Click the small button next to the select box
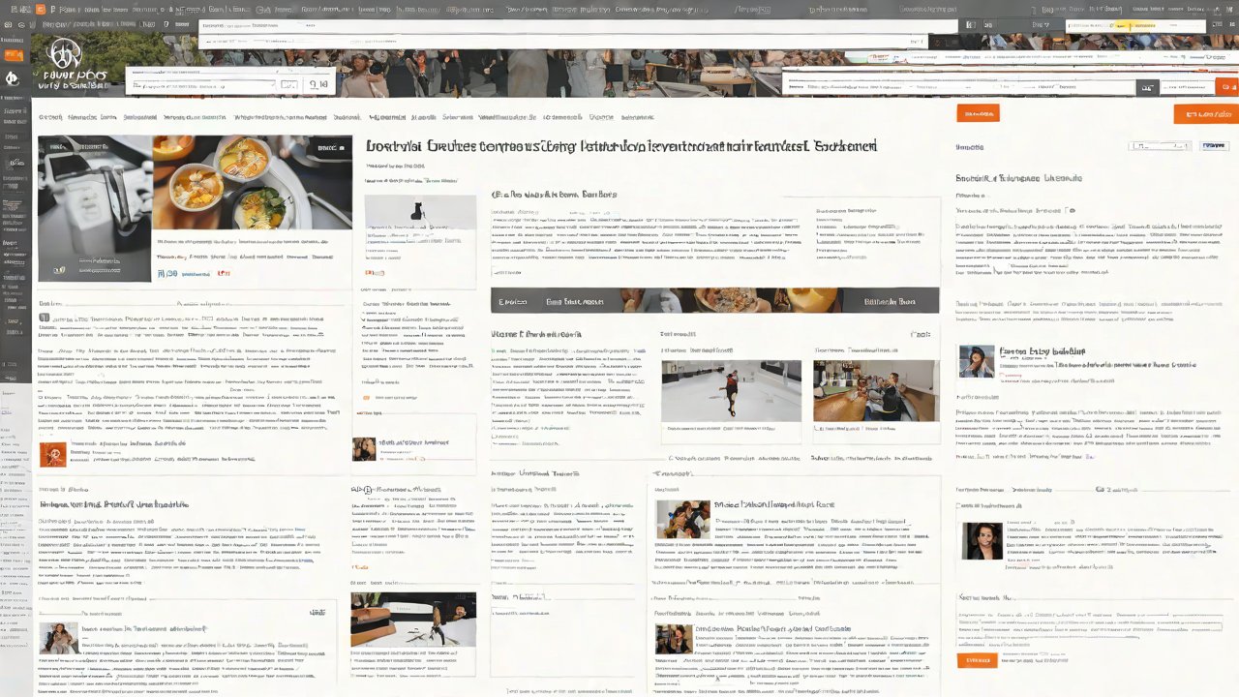 [x=1214, y=146]
